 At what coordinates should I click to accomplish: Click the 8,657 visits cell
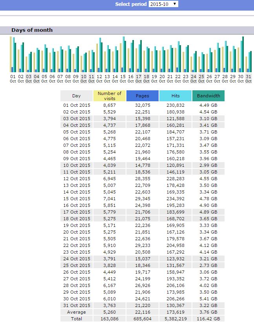coord(110,105)
